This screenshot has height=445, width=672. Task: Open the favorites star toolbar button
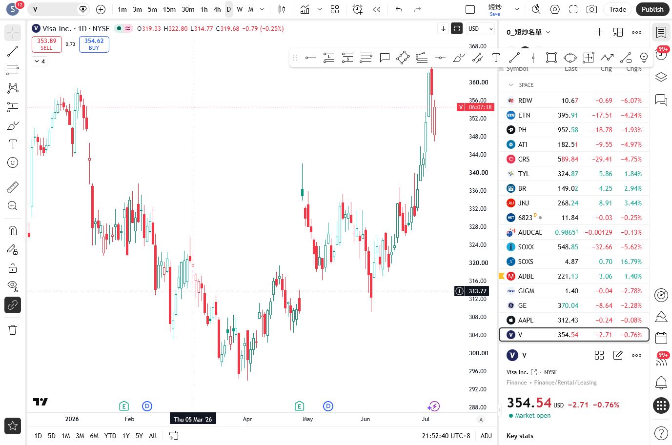click(x=13, y=425)
